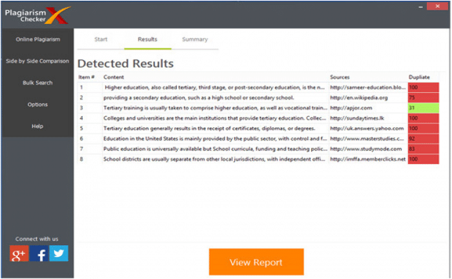Open the Options menu item
The width and height of the screenshot is (452, 279).
(x=37, y=105)
